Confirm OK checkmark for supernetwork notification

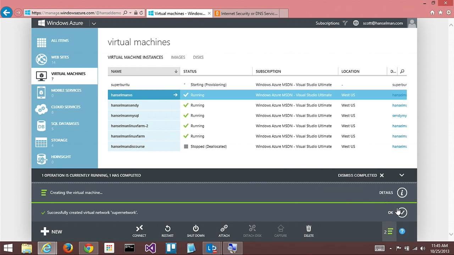(x=402, y=212)
